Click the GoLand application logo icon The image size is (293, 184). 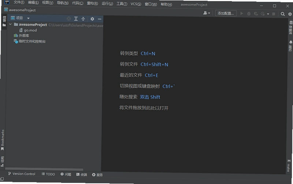coord(7,2)
